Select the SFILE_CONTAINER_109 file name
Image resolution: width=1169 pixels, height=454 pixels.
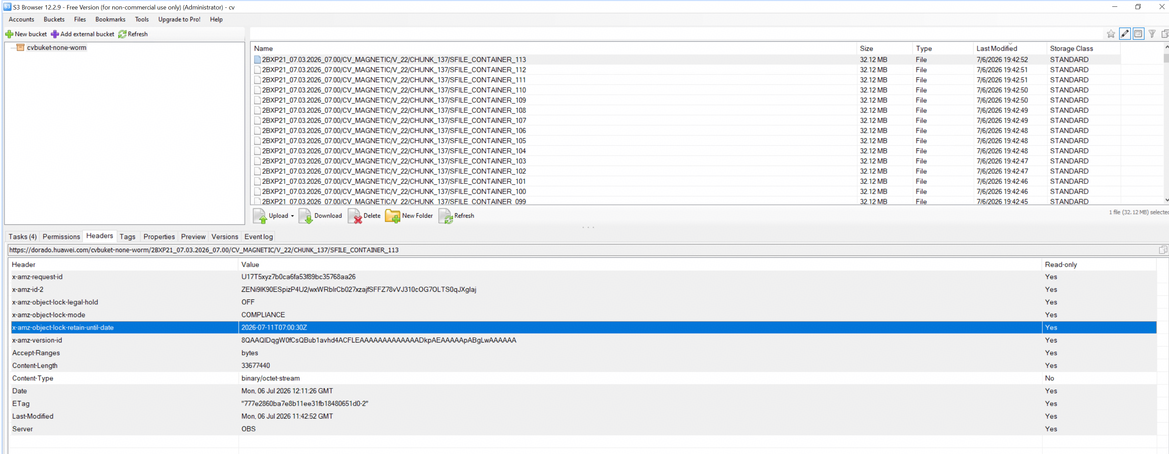tap(394, 100)
